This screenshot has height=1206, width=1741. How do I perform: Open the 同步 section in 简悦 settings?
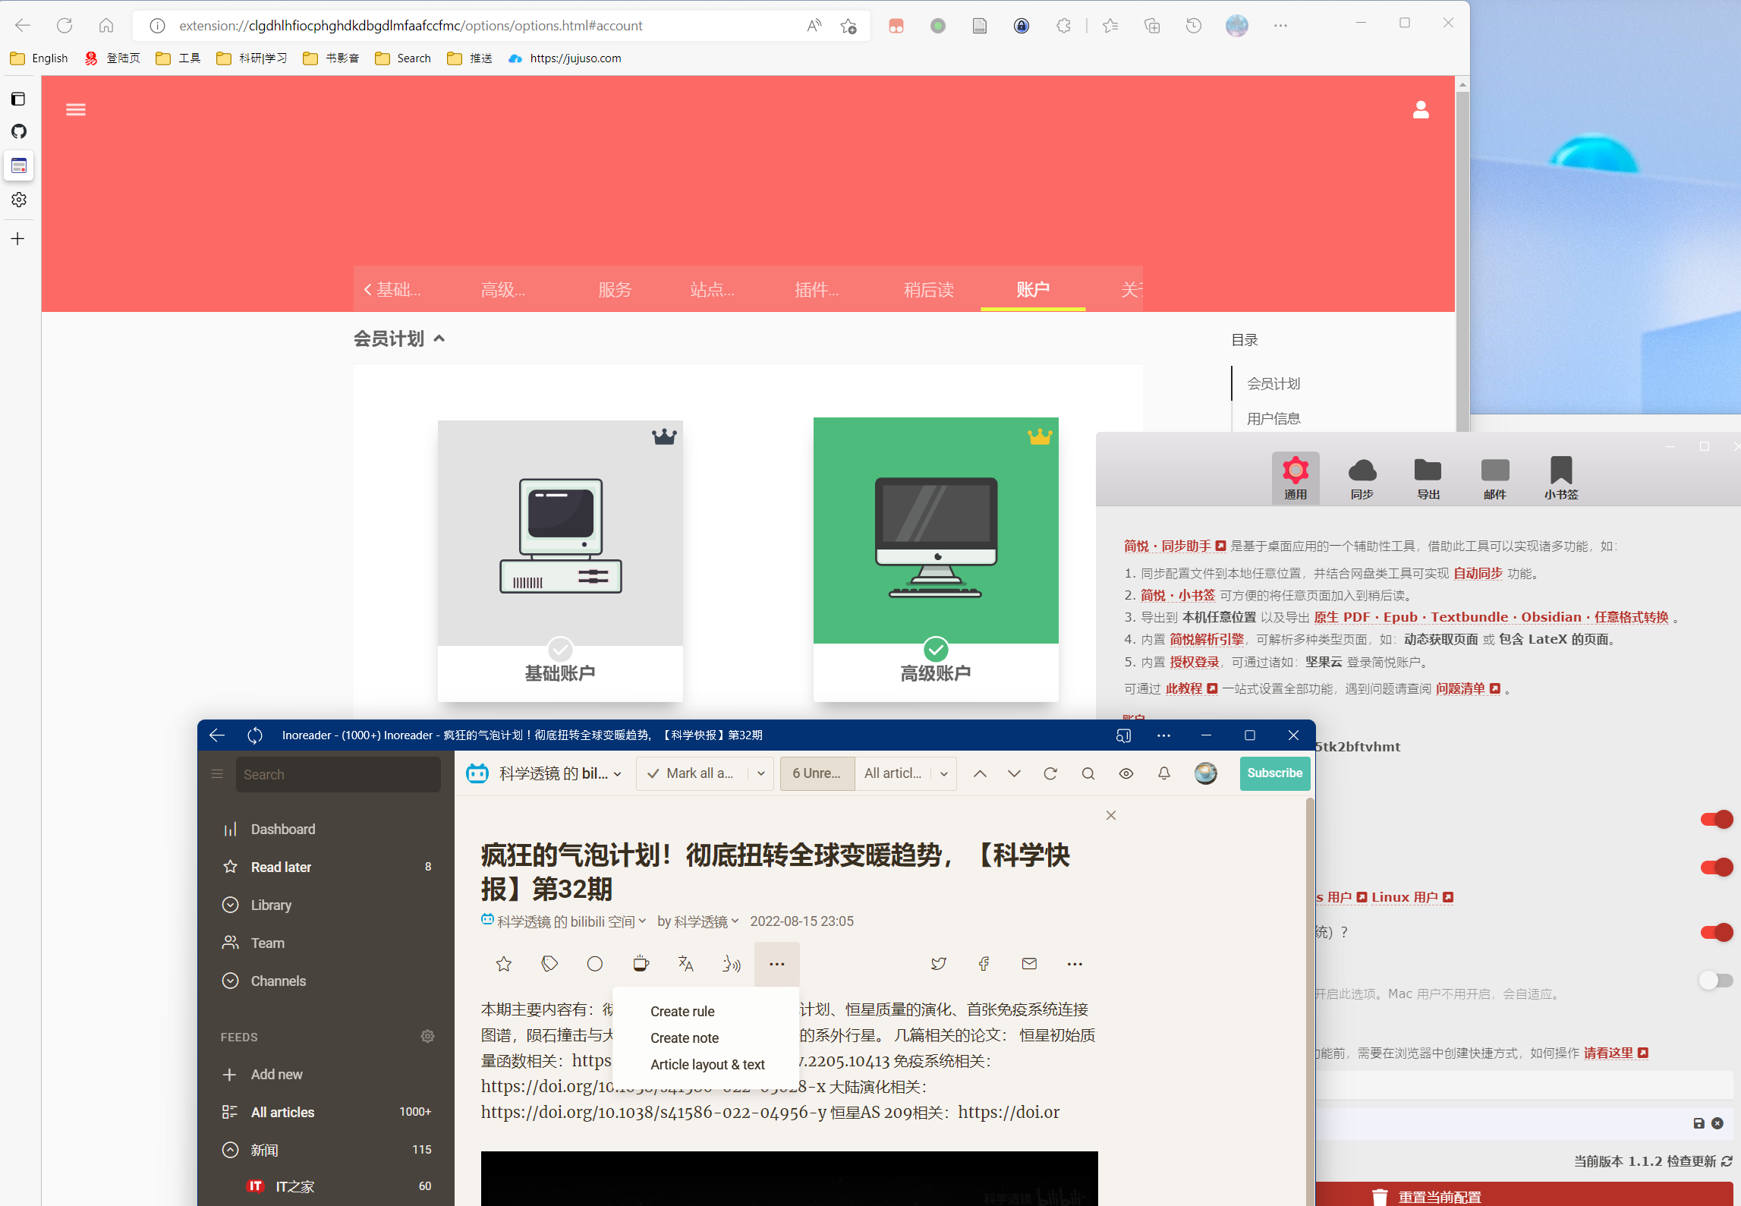pos(1362,477)
